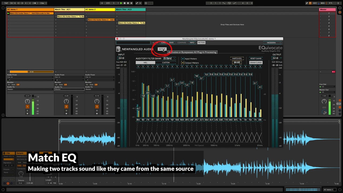Click the preset name field in EQuivocate

(133, 43)
